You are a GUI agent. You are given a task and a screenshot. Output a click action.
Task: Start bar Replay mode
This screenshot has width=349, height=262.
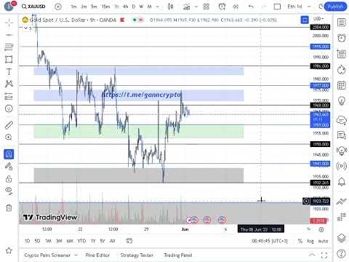tap(236, 7)
